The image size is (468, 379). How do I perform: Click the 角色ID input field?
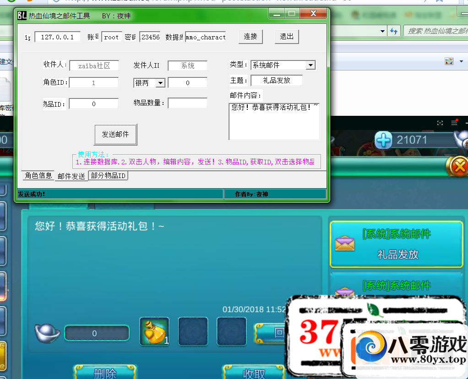tap(94, 83)
